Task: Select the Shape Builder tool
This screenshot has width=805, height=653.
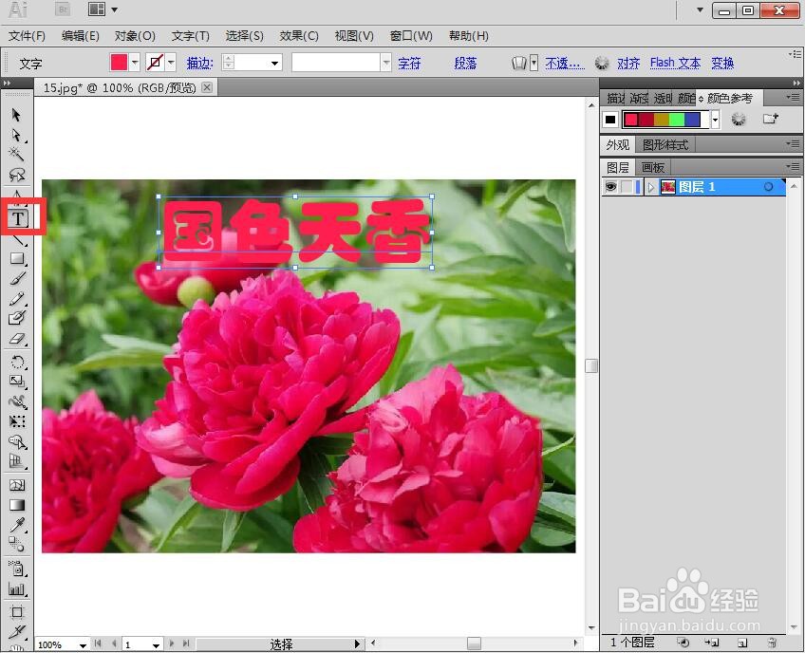Action: tap(17, 441)
